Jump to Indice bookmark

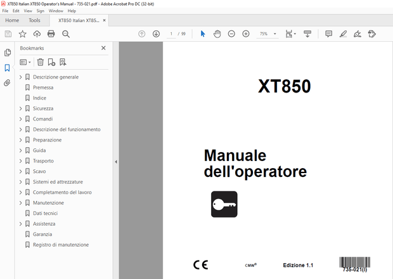[x=39, y=98]
